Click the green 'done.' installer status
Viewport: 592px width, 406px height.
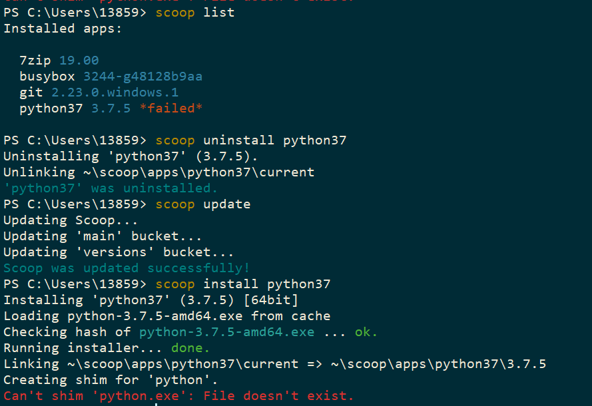point(190,348)
